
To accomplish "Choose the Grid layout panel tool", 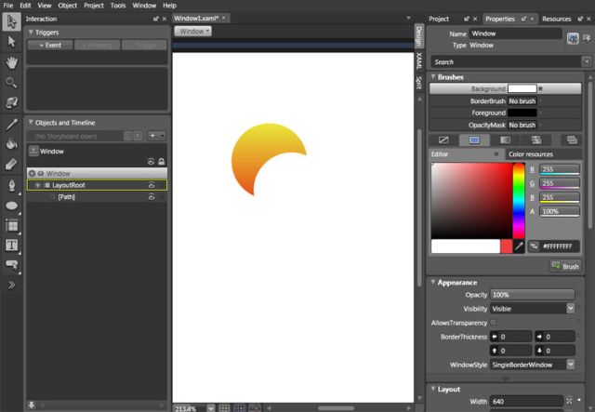I will tap(11, 226).
